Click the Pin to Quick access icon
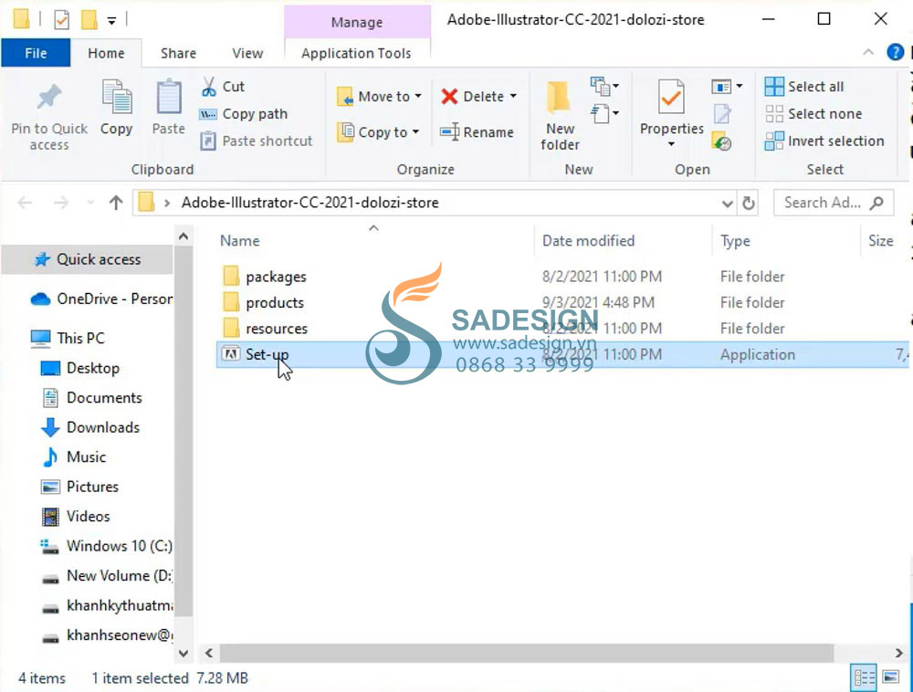 (49, 97)
